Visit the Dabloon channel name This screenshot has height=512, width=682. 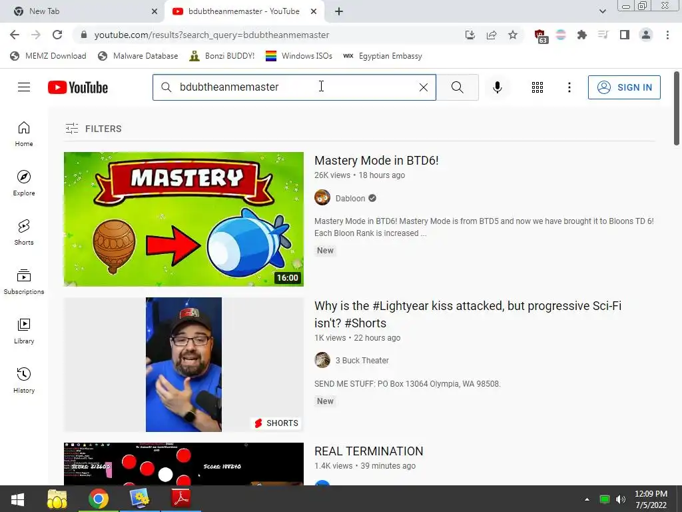coord(350,199)
